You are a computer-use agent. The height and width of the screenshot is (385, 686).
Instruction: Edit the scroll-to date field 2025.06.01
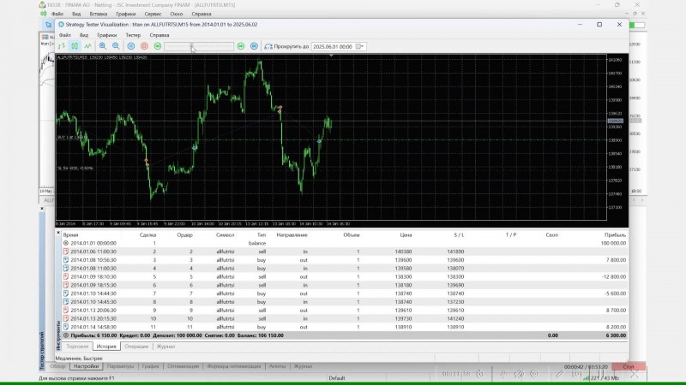coord(333,47)
